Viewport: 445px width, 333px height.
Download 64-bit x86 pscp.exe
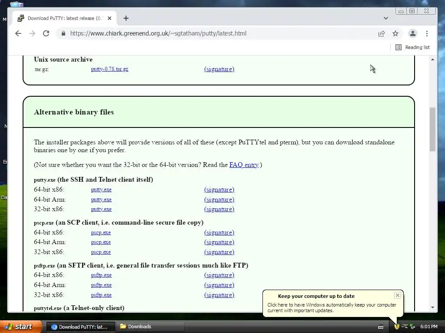(101, 232)
